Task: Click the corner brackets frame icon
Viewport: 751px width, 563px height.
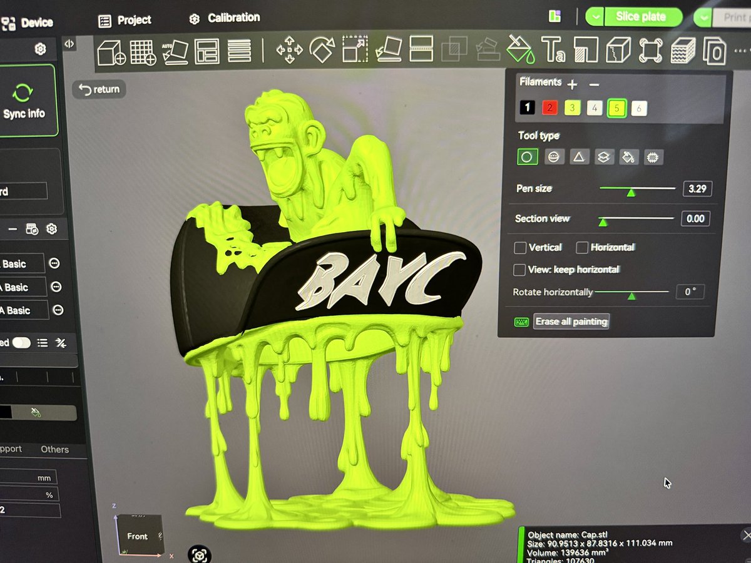Action: (650, 50)
